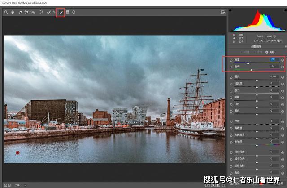Decrease 锐化程度 with its minus icon
287x188 pixels.
coord(231,152)
